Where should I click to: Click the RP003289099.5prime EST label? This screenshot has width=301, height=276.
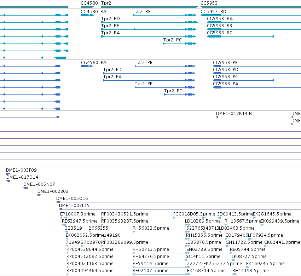click(125, 242)
